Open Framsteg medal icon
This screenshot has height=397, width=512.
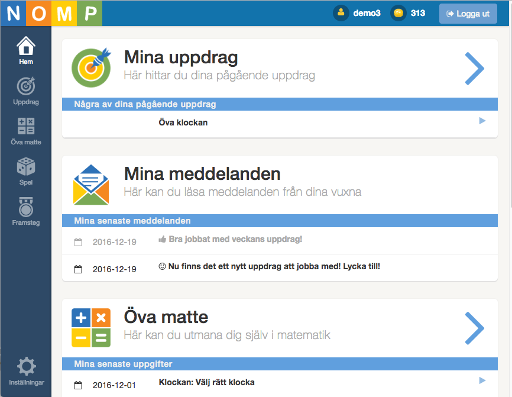[x=26, y=207]
